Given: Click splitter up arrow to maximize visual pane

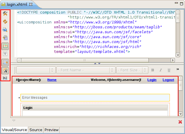Looking at the screenshot, I should pyautogui.click(x=95, y=64).
